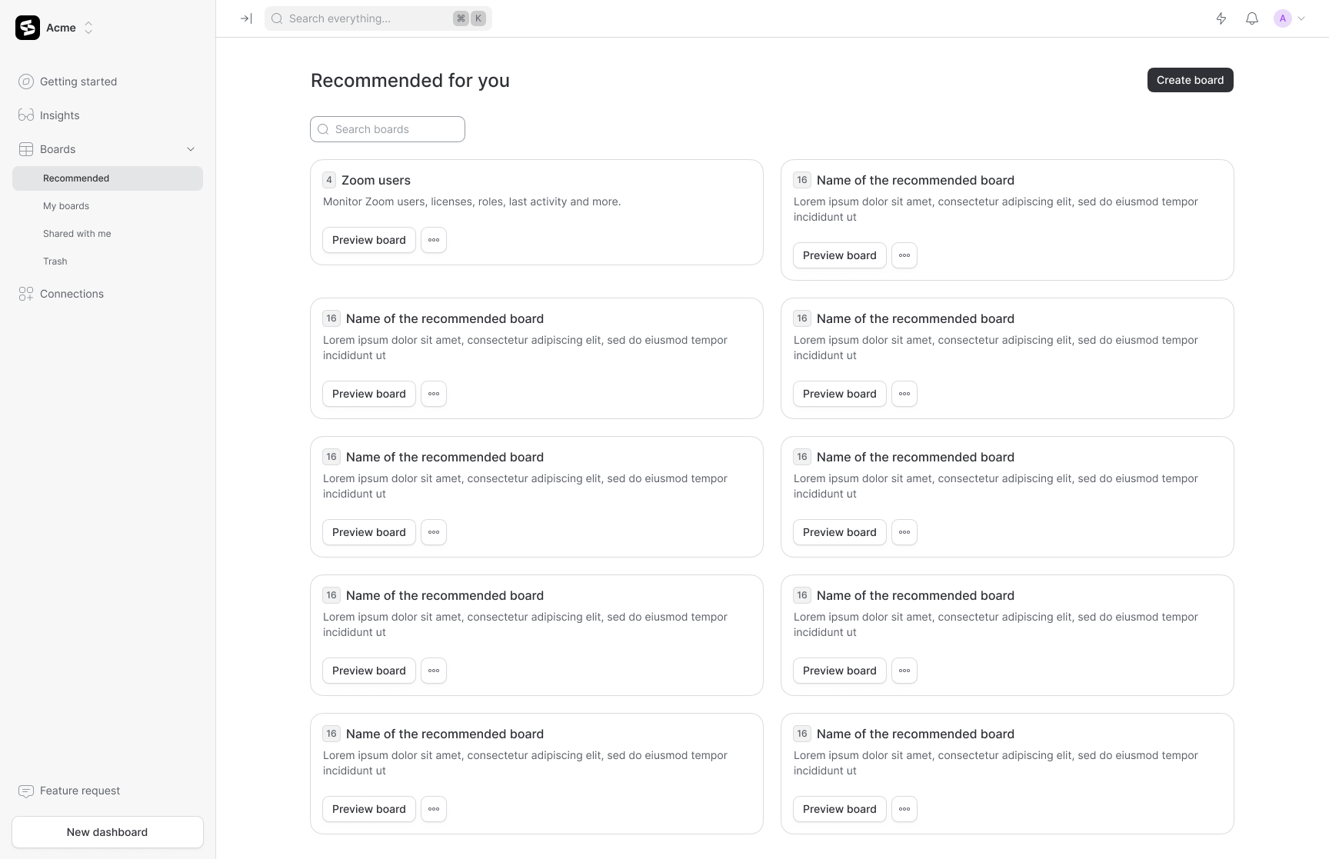Click the Create board button
This screenshot has width=1329, height=859.
tap(1190, 79)
